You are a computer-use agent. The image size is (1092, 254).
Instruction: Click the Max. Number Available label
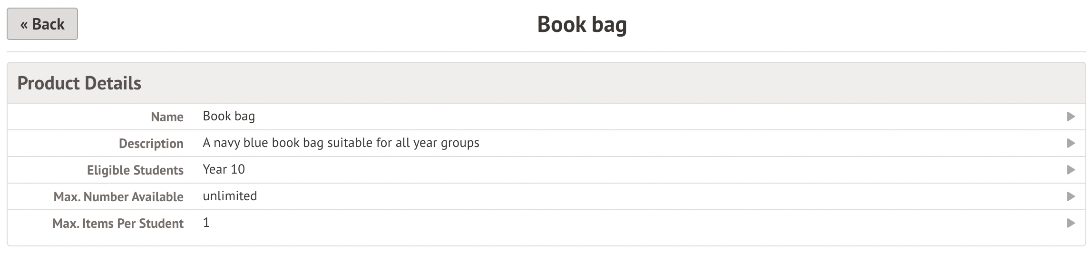tap(118, 197)
